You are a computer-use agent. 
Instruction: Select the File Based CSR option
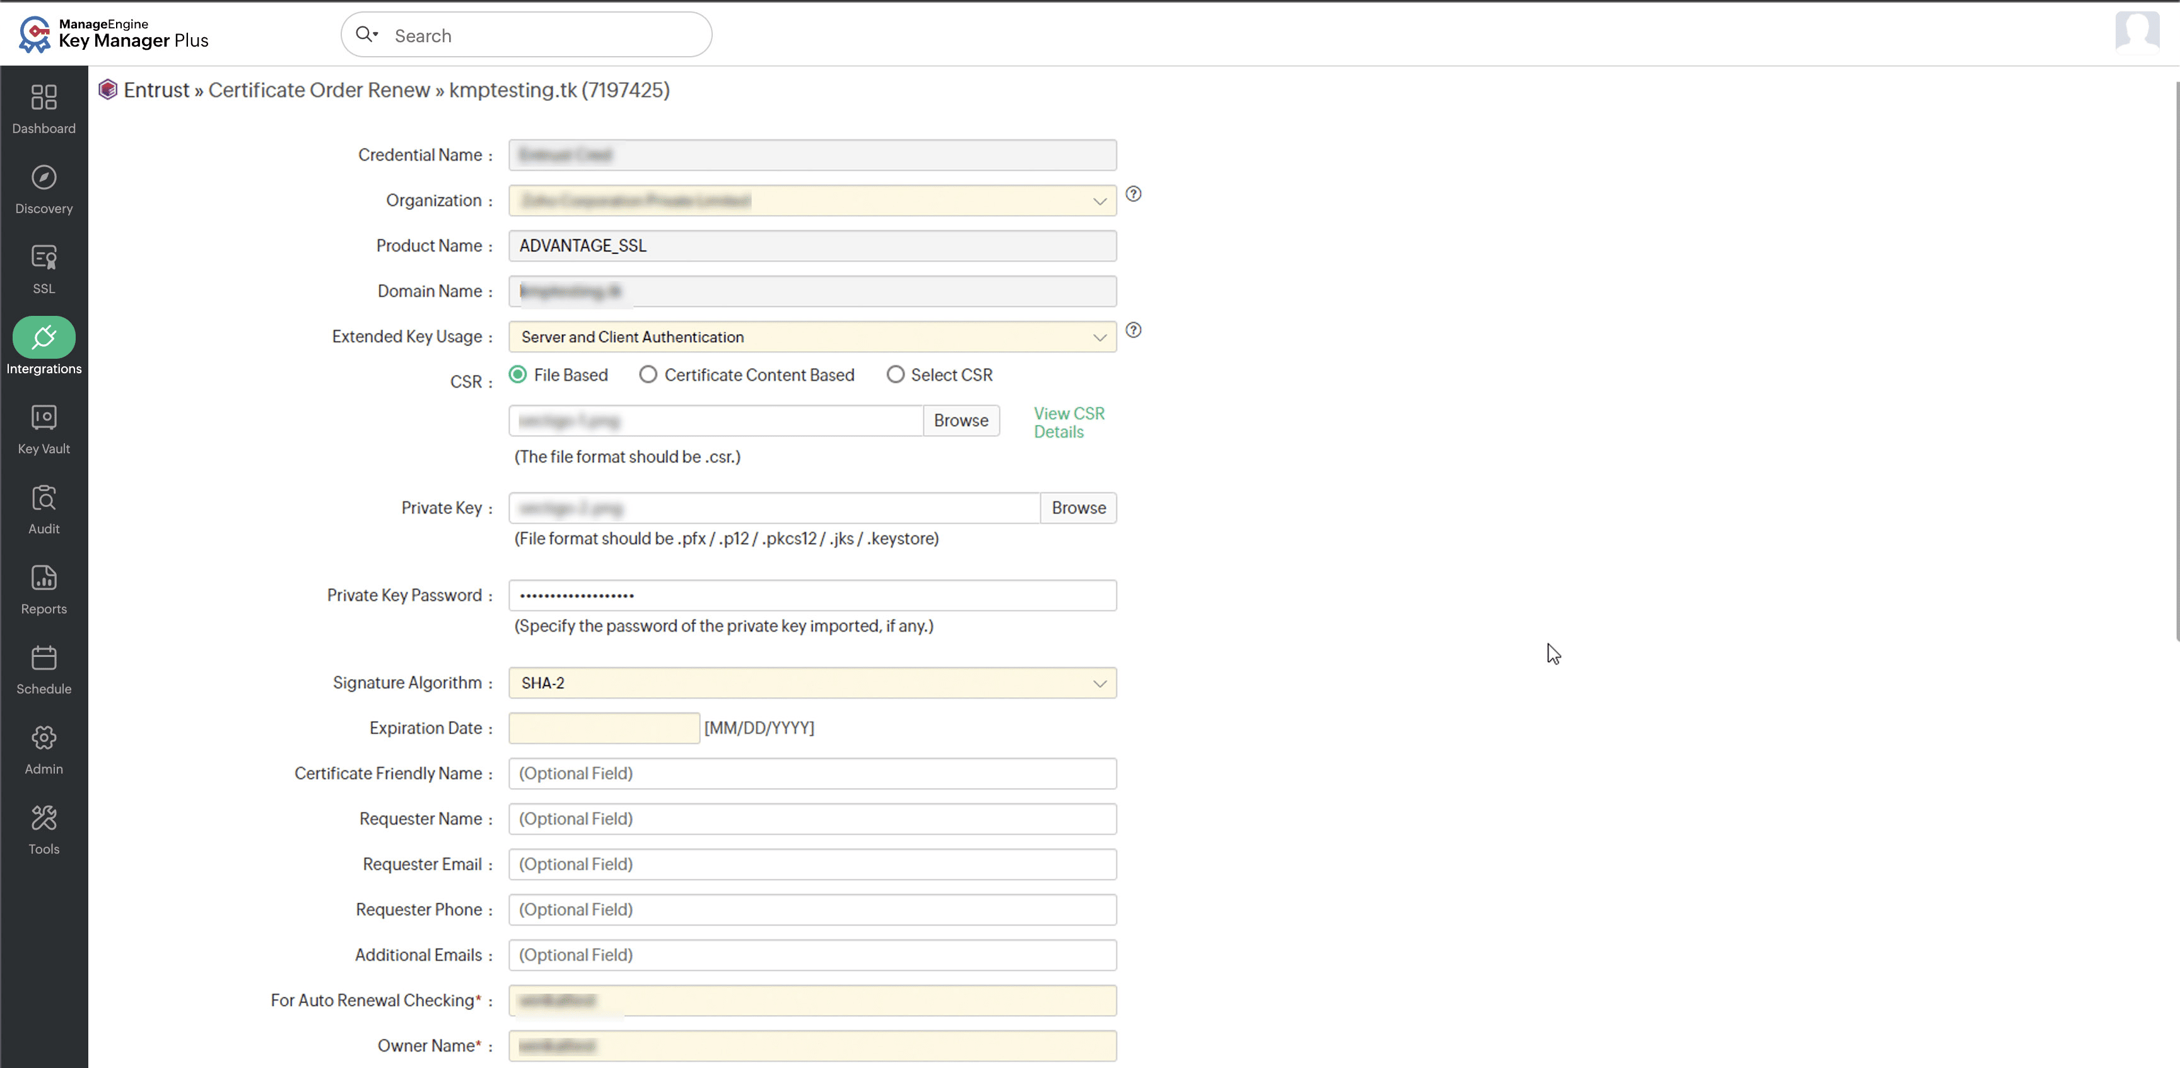pyautogui.click(x=518, y=374)
